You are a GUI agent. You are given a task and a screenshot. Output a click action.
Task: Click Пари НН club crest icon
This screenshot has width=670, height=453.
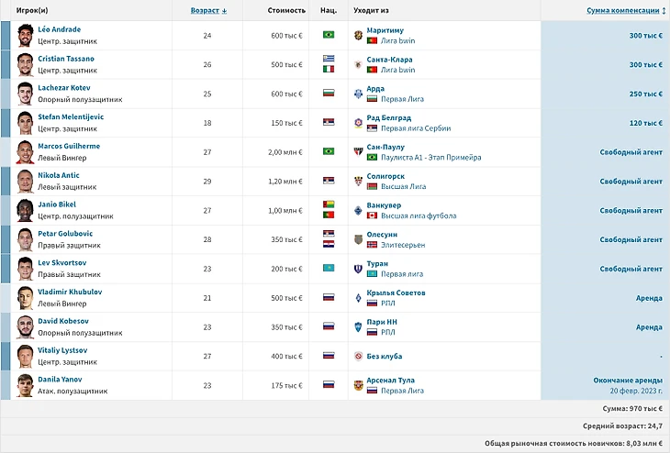pos(359,327)
